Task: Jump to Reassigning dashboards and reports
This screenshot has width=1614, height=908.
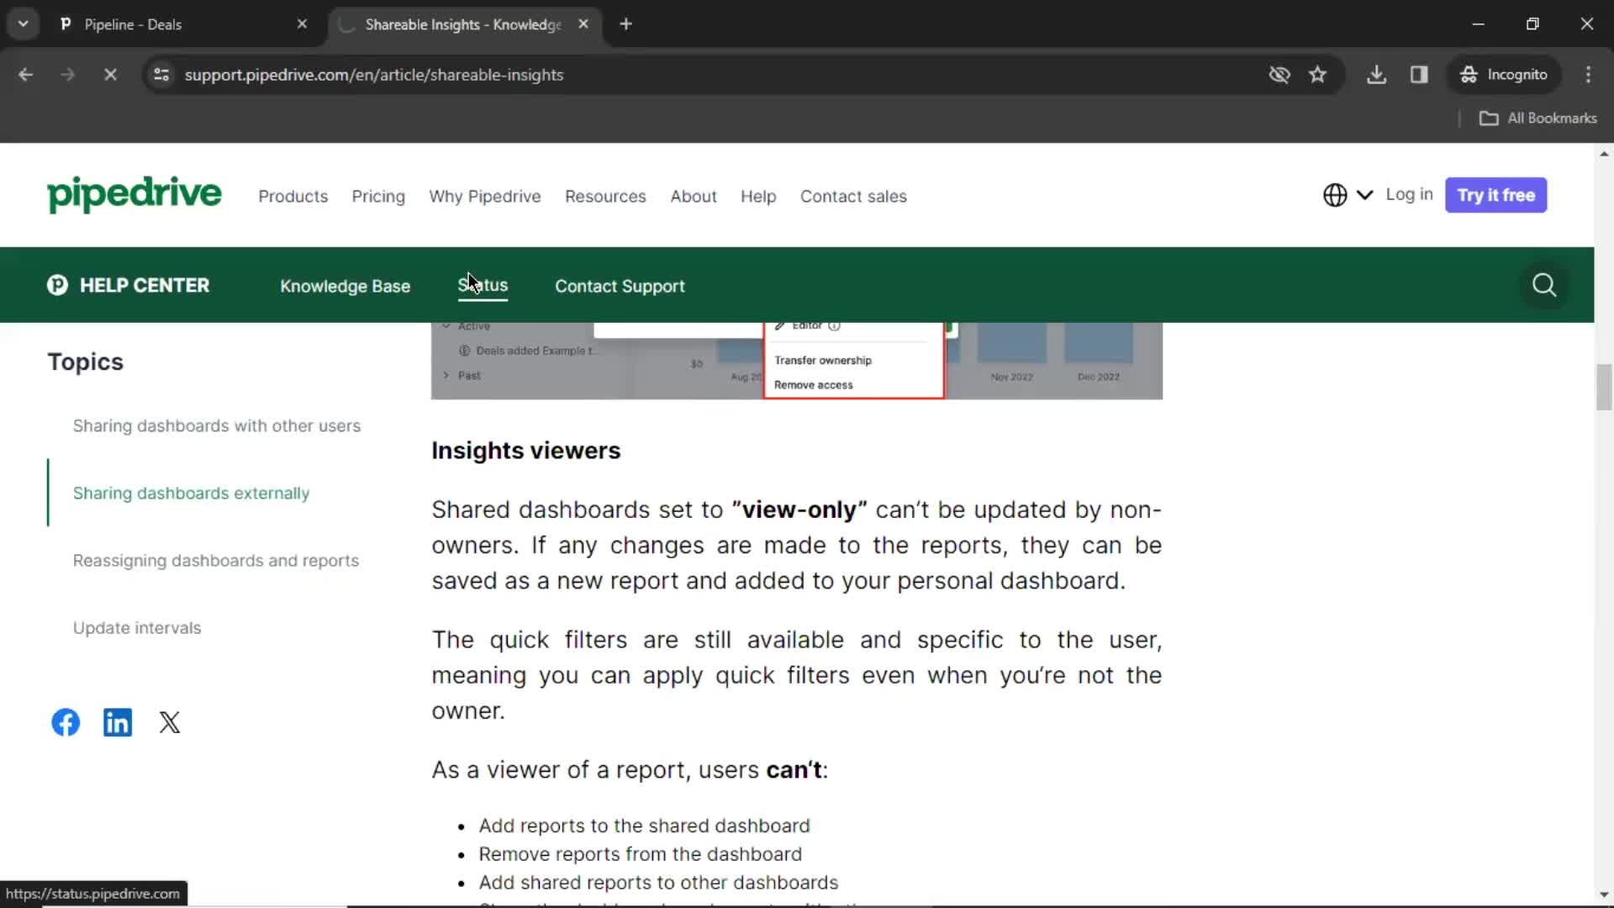Action: pyautogui.click(x=215, y=561)
